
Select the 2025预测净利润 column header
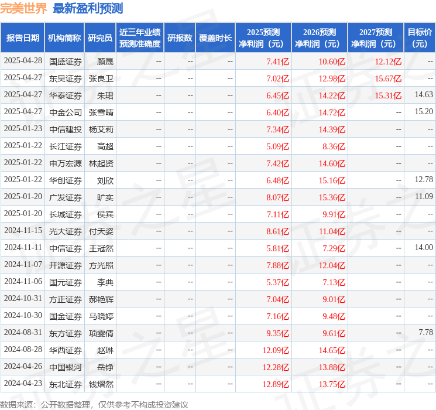tap(263, 38)
